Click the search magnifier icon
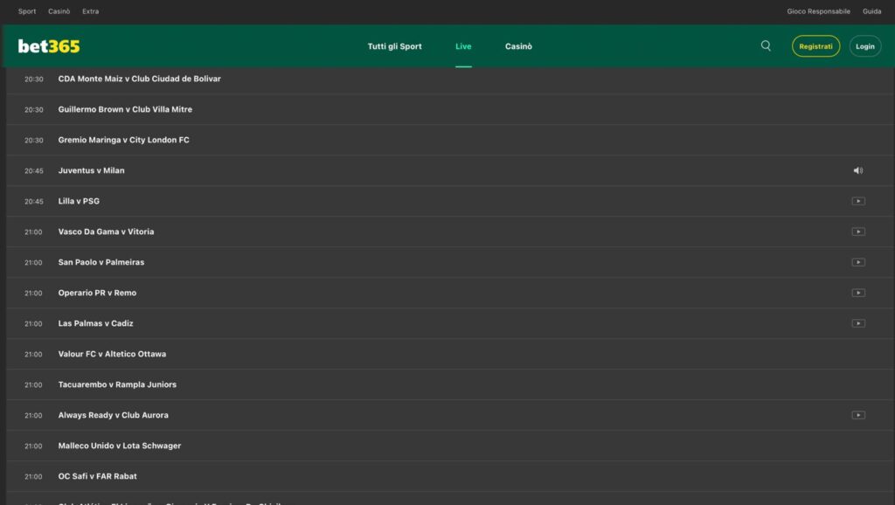This screenshot has height=505, width=895. 766,46
